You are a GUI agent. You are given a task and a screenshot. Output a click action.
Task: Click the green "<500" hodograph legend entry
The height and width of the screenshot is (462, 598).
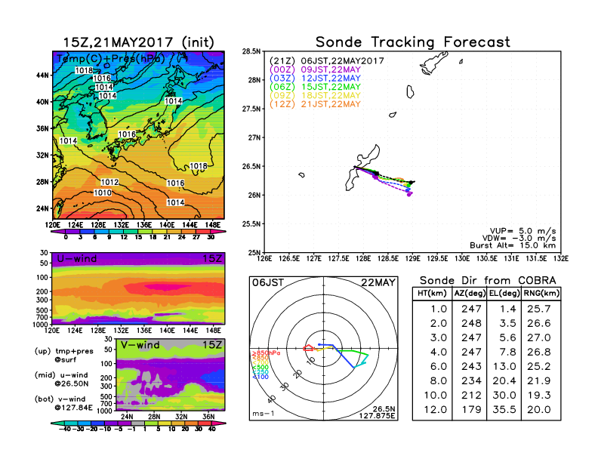pyautogui.click(x=260, y=368)
